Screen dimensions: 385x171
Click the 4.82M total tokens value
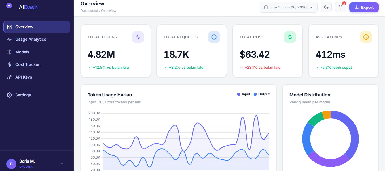pos(101,54)
